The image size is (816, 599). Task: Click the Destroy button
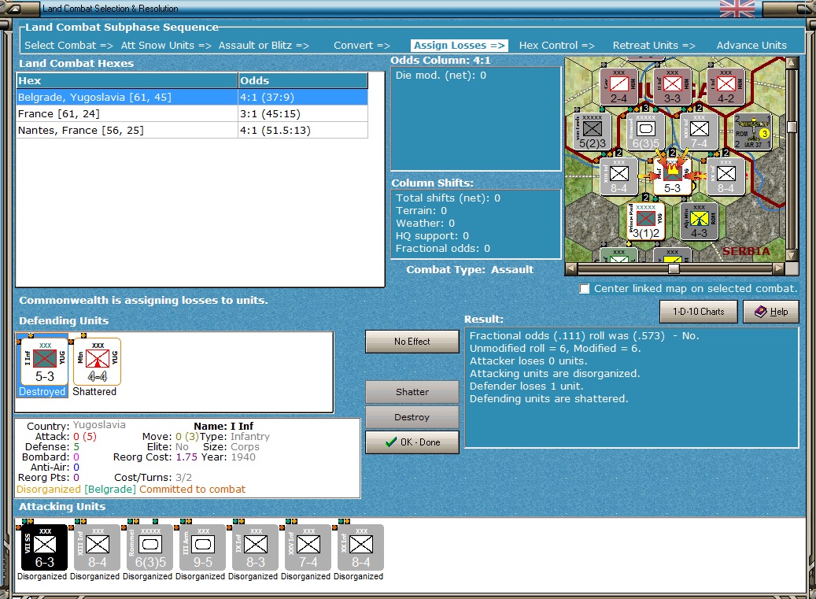[412, 417]
